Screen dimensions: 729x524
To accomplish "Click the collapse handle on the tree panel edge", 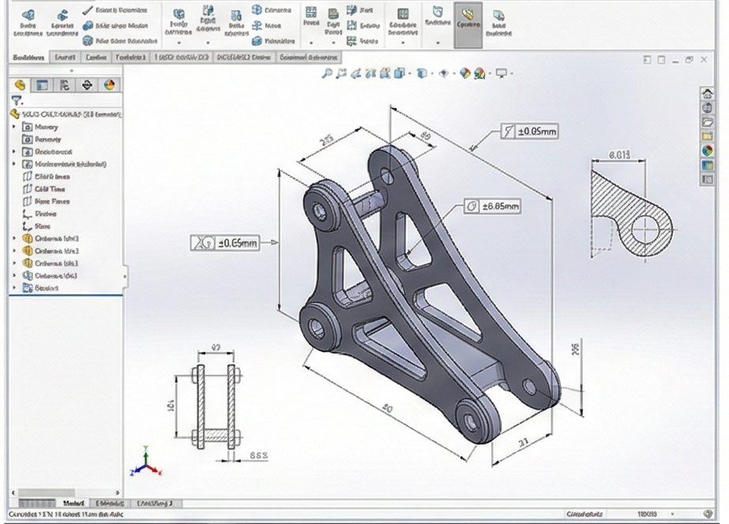I will click(x=125, y=276).
